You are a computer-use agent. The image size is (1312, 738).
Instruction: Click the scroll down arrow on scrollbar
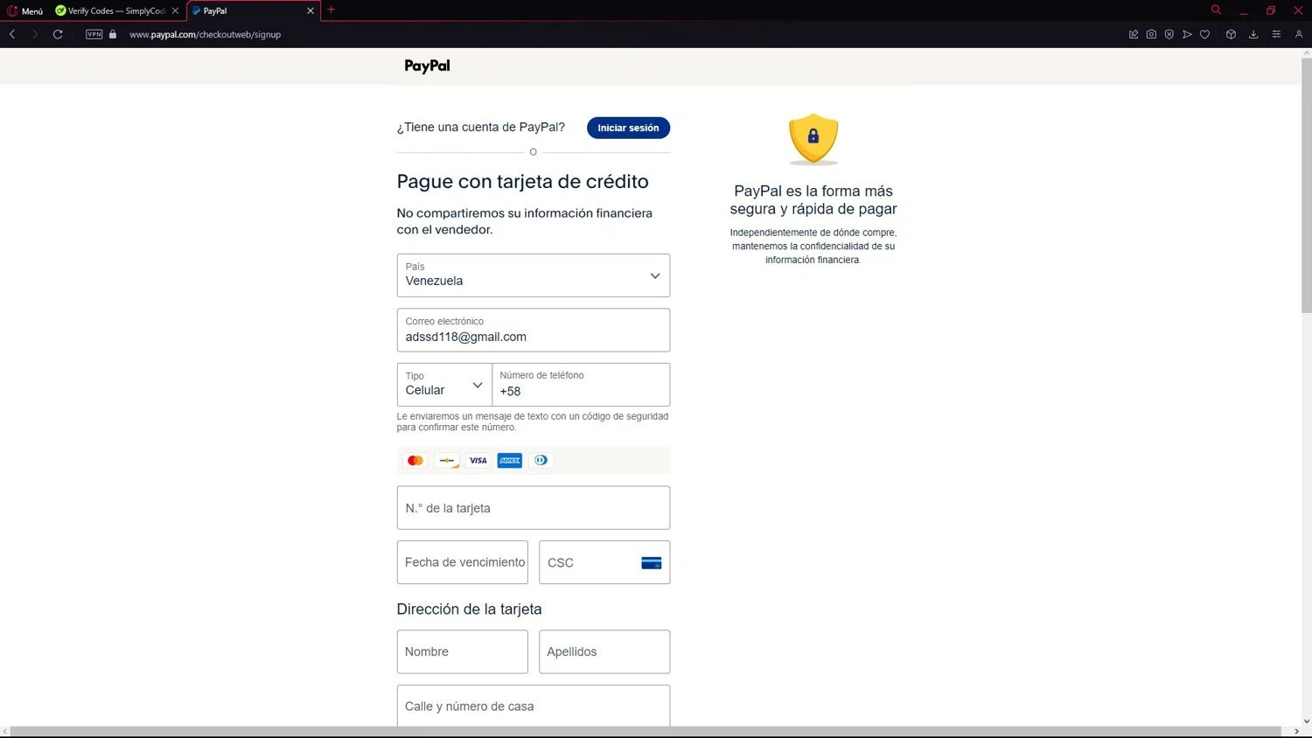click(x=1307, y=721)
